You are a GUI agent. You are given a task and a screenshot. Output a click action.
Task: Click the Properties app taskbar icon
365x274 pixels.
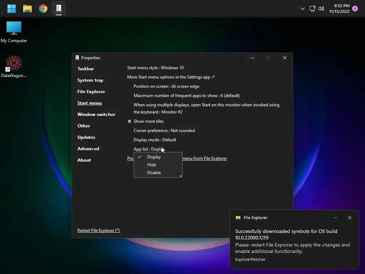pos(59,9)
